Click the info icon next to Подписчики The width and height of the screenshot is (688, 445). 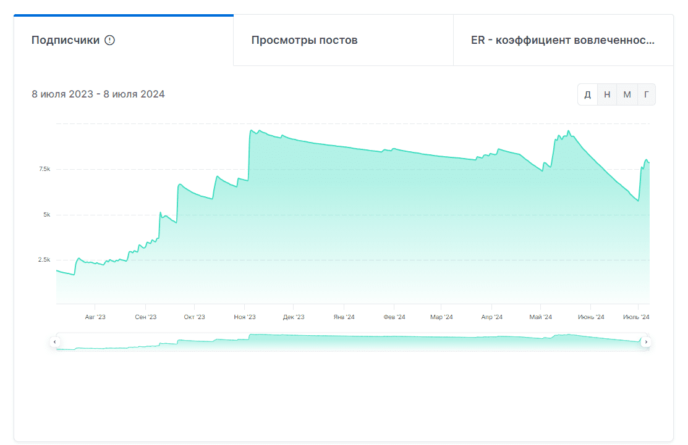coord(110,40)
